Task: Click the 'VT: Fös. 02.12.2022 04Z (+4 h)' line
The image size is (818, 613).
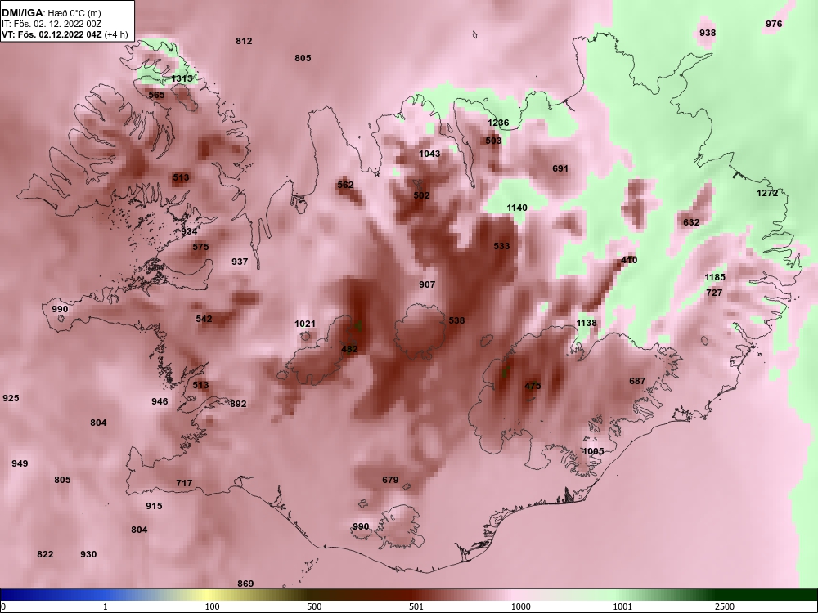Action: click(x=65, y=34)
